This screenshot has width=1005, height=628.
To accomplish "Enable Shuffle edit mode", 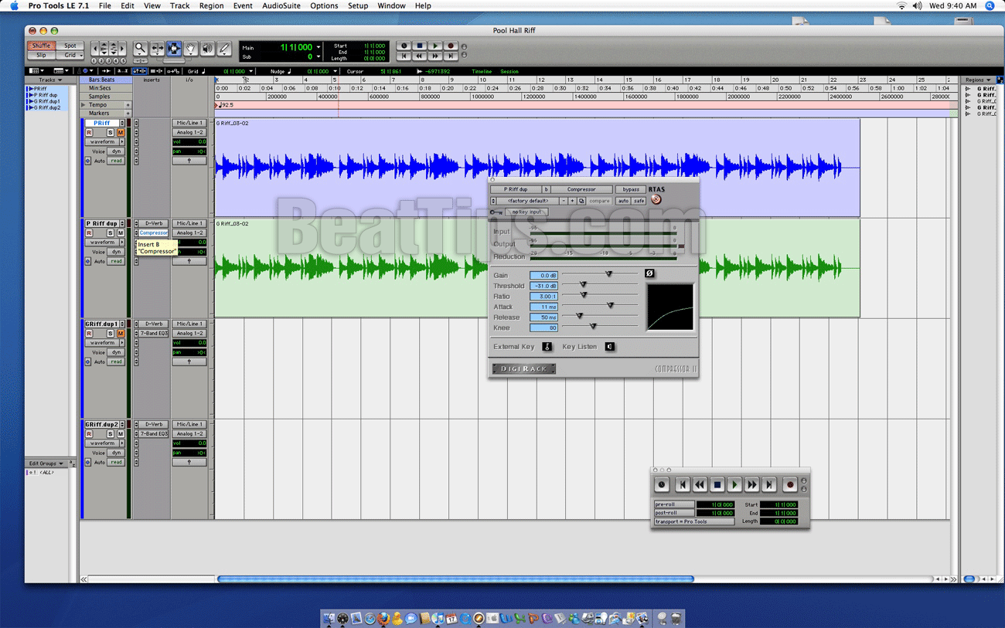I will 41,46.
